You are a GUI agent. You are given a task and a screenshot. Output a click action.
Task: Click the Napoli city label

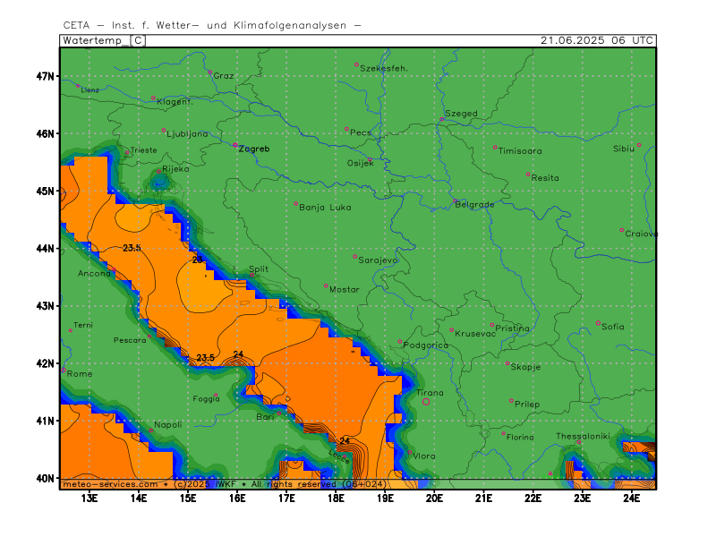[x=167, y=424]
